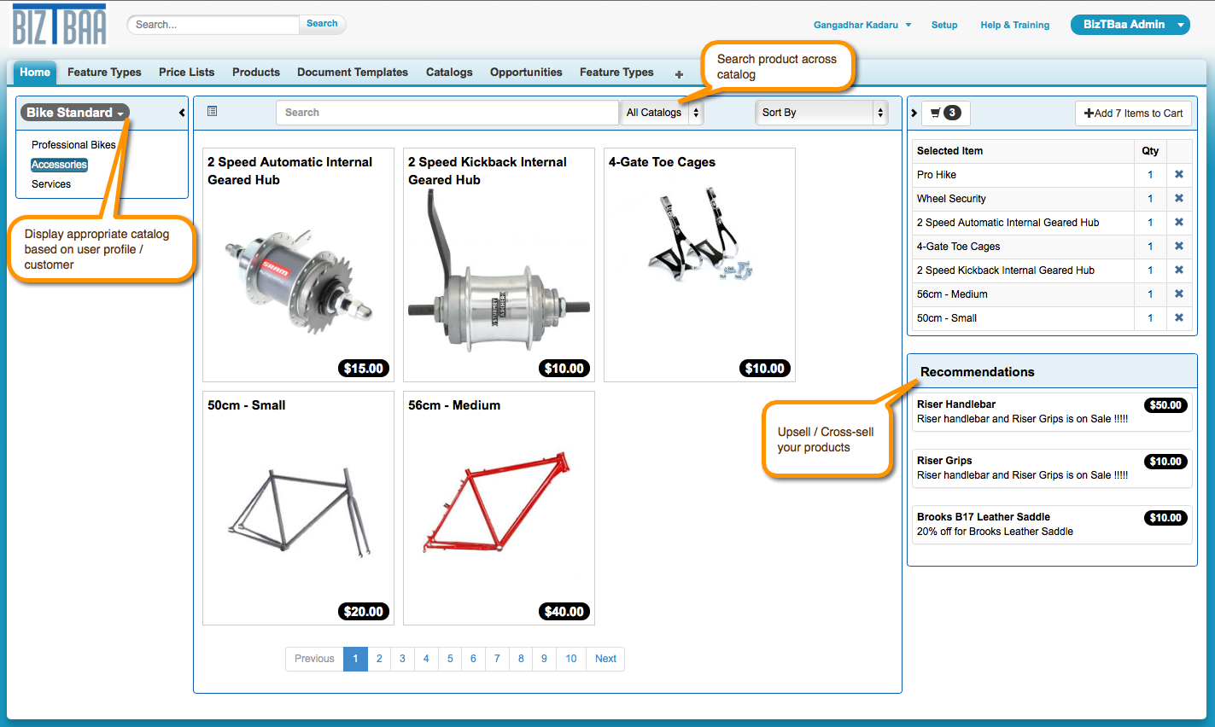Delete 4-Gate Toe Cages from selected list

point(1178,246)
